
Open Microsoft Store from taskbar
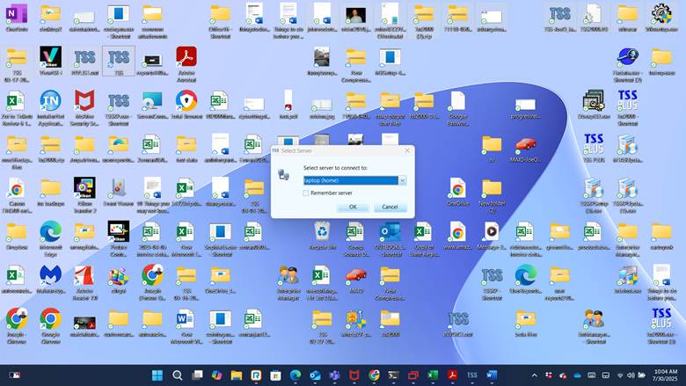click(275, 375)
